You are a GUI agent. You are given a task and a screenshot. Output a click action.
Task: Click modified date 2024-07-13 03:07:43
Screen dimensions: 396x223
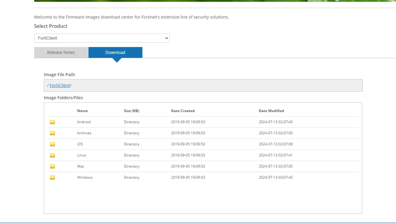tap(276, 177)
